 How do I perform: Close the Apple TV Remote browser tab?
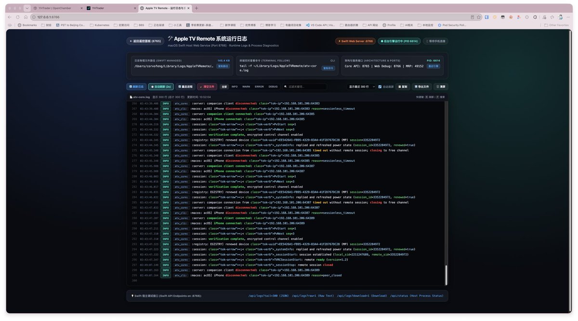[x=189, y=8]
